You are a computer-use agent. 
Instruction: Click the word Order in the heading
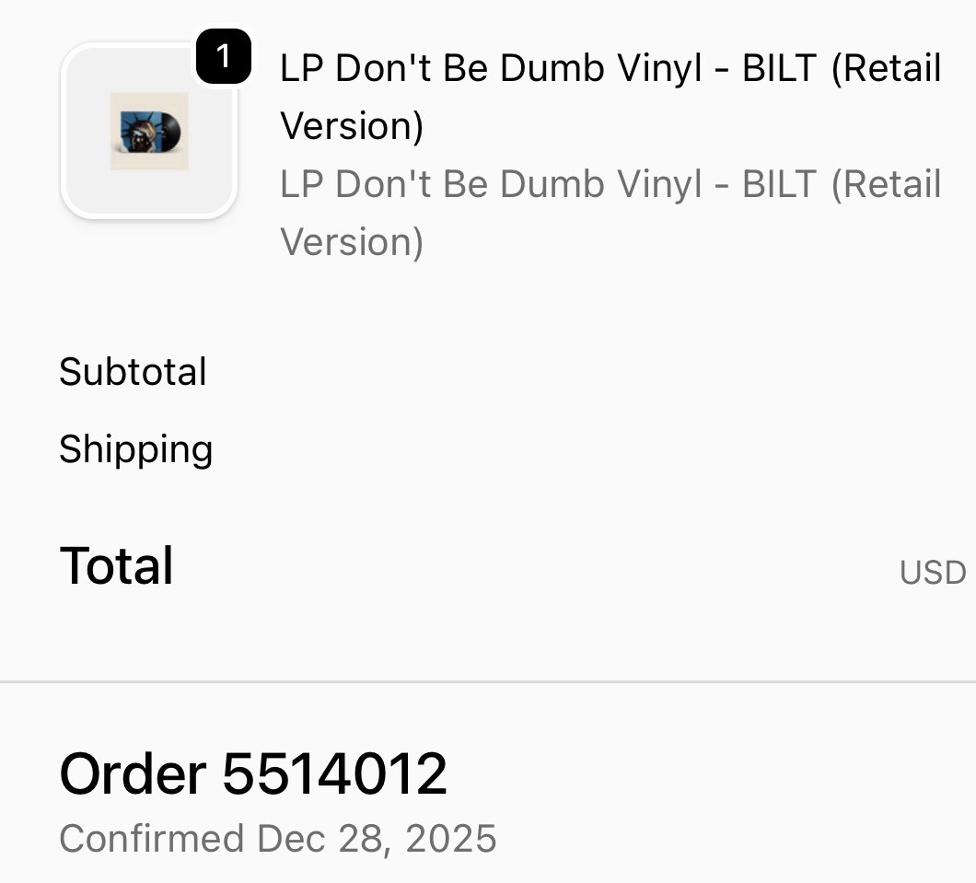pos(133,773)
